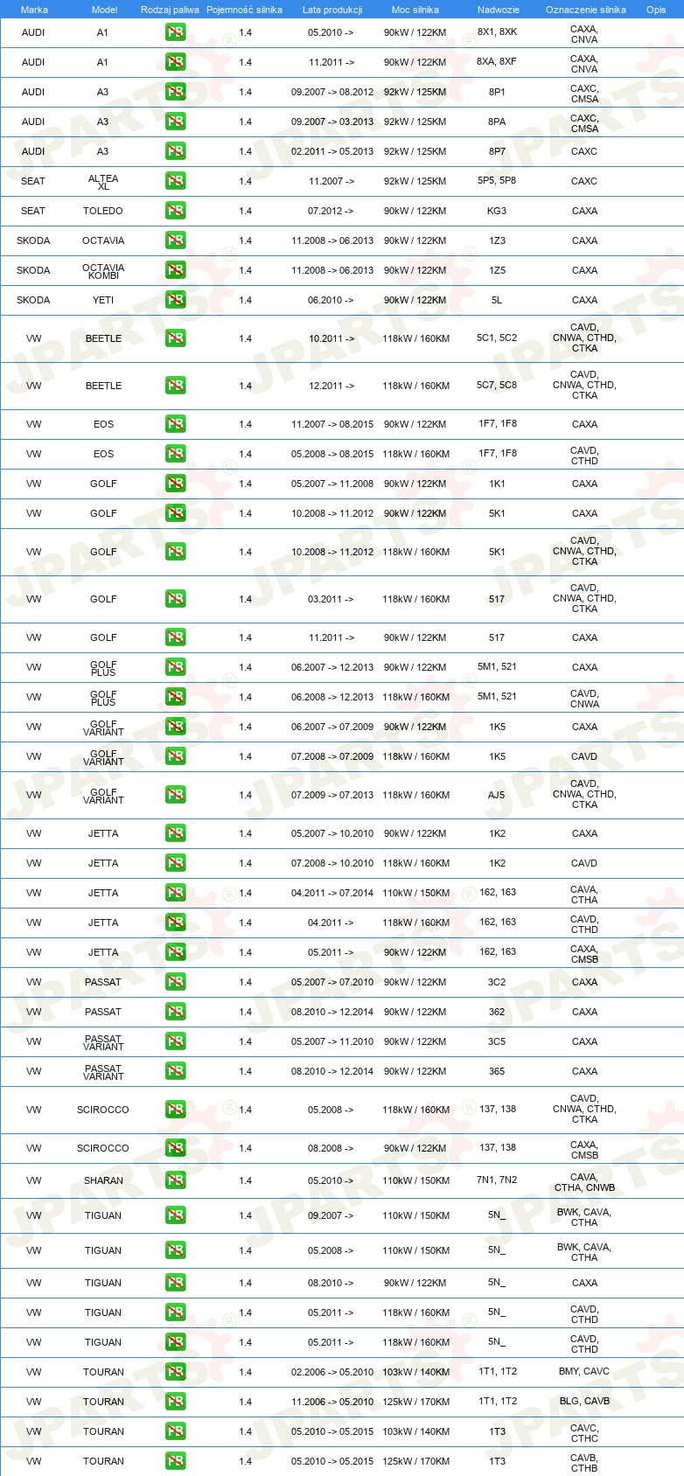This screenshot has height=1476, width=684.
Task: Click fuel icon in OCTAVIA KOMBI row
Action: point(175,270)
